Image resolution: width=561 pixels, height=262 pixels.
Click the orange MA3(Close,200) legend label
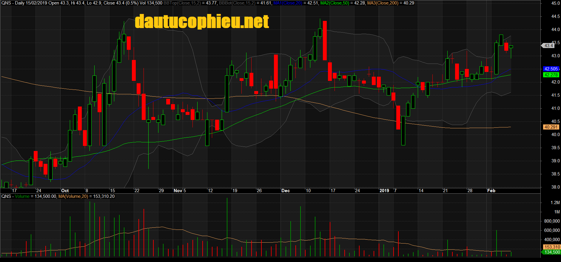pos(383,3)
